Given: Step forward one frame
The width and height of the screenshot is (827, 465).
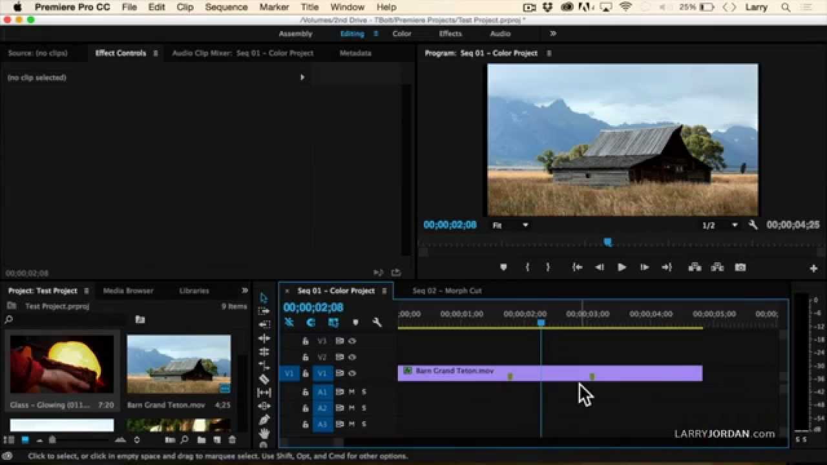Looking at the screenshot, I should point(644,267).
